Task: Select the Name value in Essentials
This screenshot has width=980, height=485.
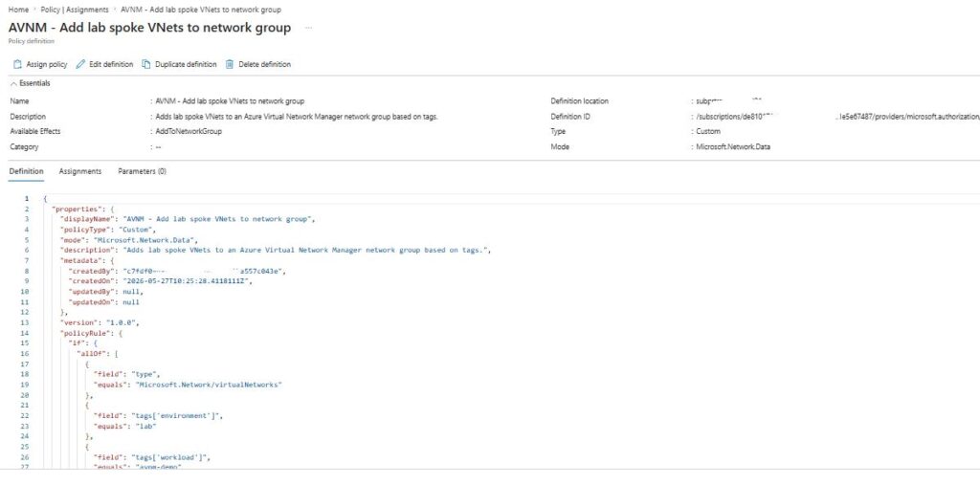Action: pyautogui.click(x=230, y=101)
